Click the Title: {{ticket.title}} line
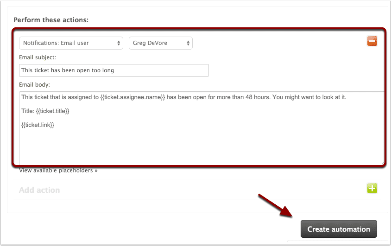 [x=45, y=111]
